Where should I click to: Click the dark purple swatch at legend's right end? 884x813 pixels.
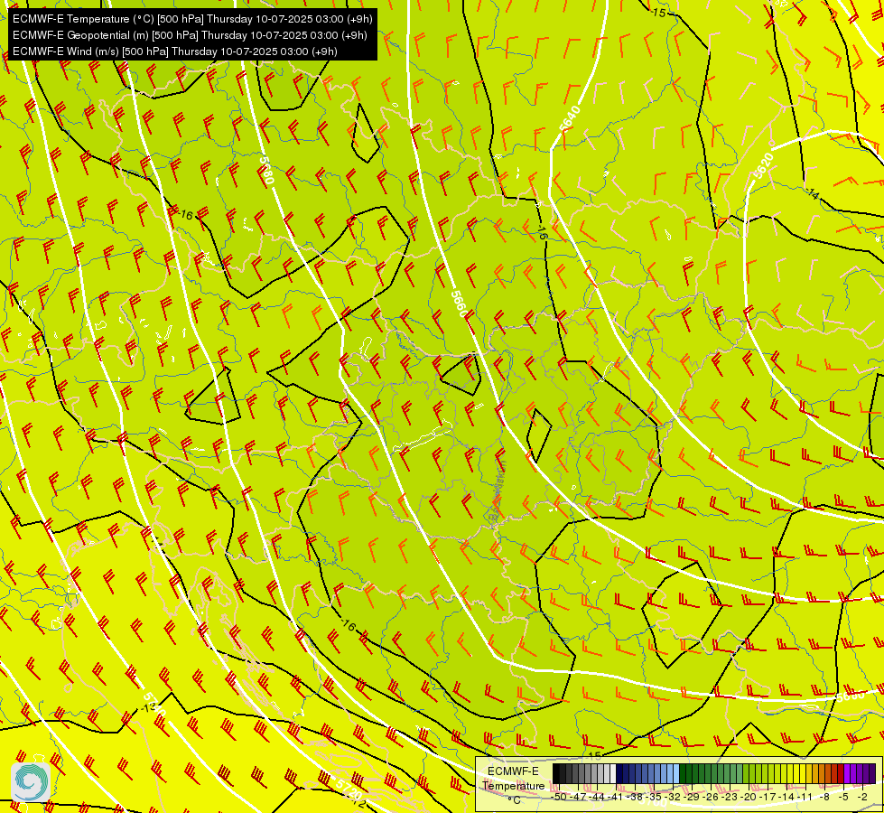click(872, 773)
